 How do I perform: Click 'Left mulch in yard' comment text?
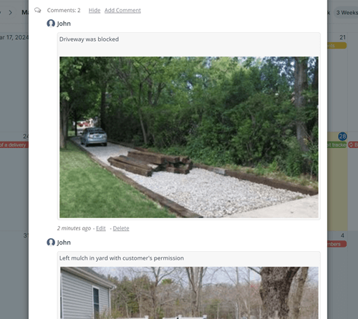coord(122,258)
